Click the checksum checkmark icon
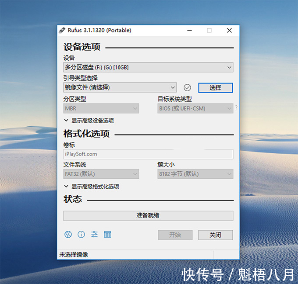 pyautogui.click(x=187, y=87)
